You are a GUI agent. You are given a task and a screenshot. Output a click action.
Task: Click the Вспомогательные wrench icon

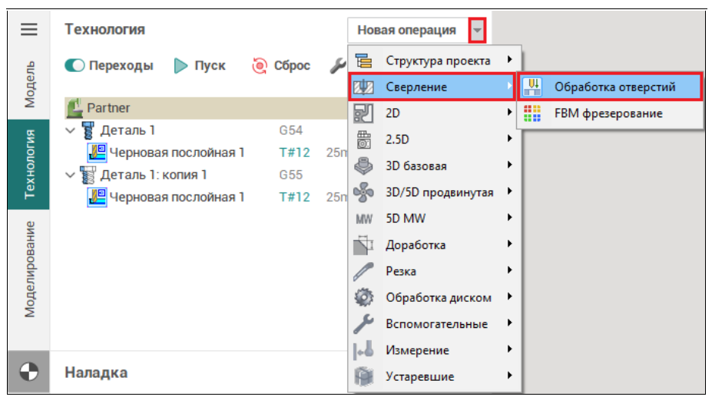coord(363,324)
